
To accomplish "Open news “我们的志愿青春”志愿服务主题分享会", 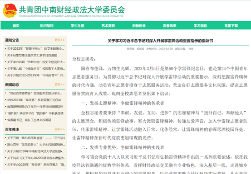I will (x=35, y=93).
